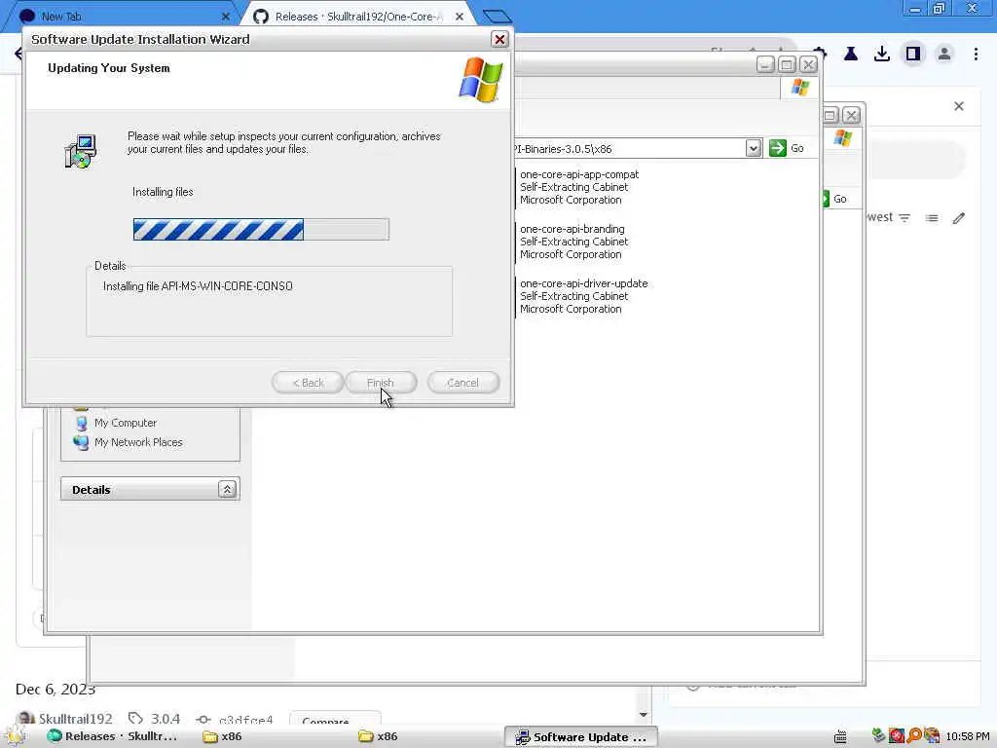Click the Windows flag logo in wizard header
Viewport: 997px width, 748px height.
point(481,80)
